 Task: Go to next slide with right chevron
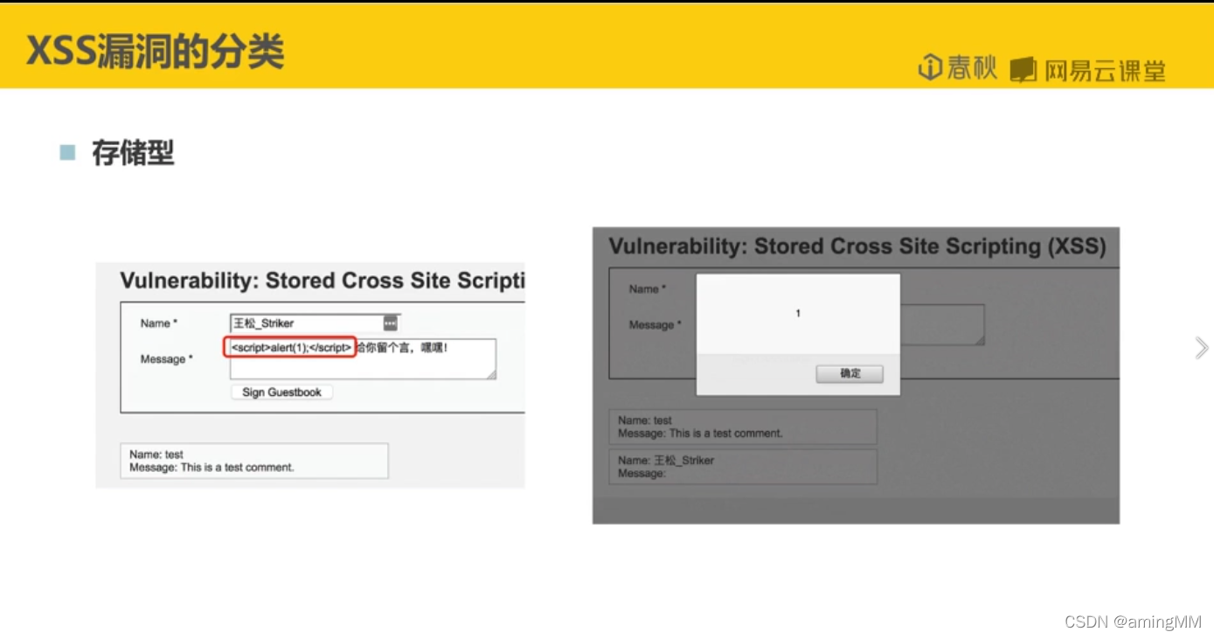[x=1202, y=348]
